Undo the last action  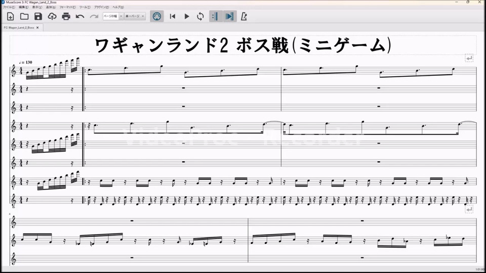pyautogui.click(x=80, y=16)
